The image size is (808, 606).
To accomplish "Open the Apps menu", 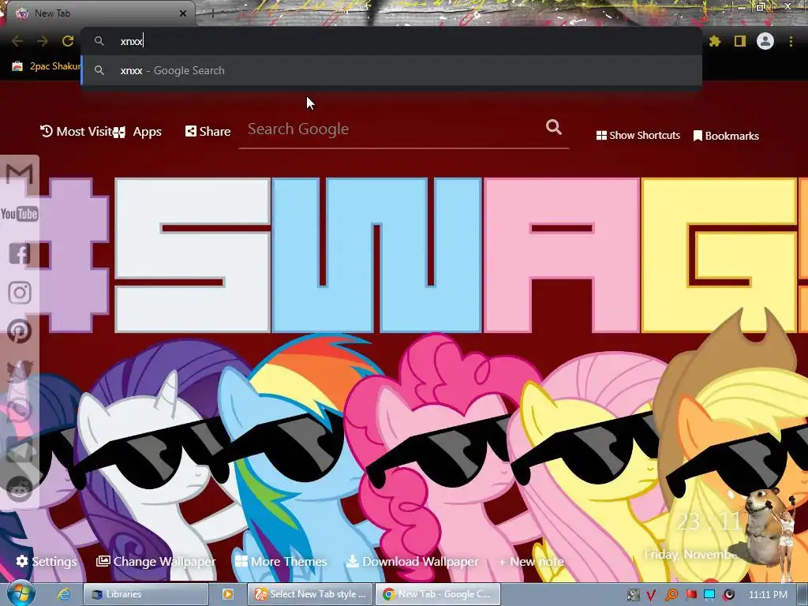I will (138, 132).
